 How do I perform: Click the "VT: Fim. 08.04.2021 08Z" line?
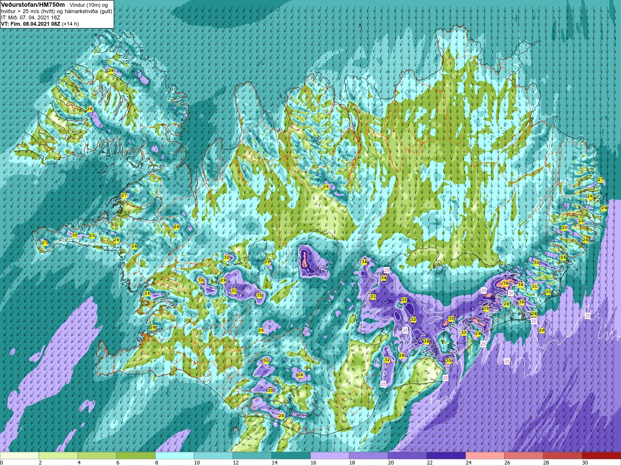(30, 23)
